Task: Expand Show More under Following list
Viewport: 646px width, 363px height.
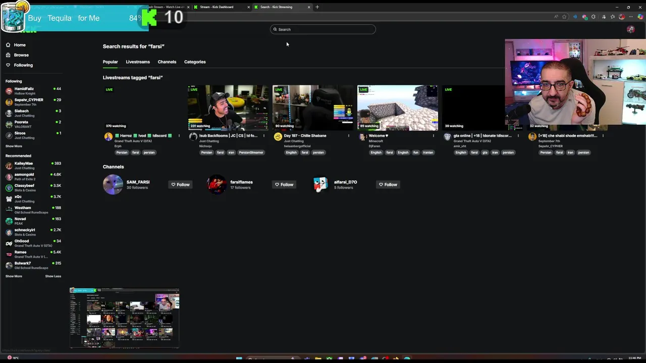Action: [x=14, y=146]
